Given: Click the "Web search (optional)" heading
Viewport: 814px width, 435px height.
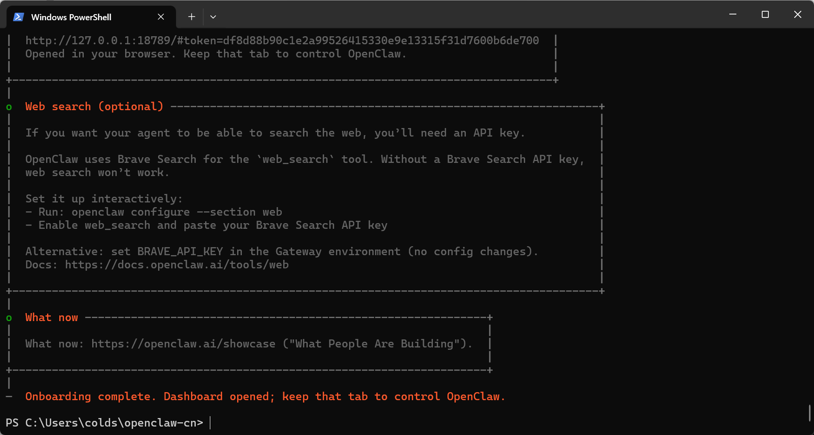Looking at the screenshot, I should pyautogui.click(x=94, y=106).
